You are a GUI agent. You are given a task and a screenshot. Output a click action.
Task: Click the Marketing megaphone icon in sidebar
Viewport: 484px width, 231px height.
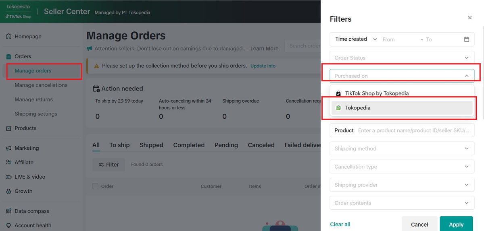click(x=8, y=148)
